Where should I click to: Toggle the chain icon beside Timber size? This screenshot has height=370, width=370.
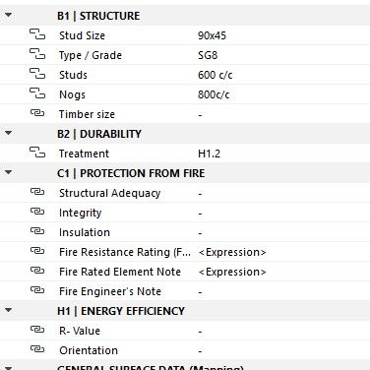37,113
